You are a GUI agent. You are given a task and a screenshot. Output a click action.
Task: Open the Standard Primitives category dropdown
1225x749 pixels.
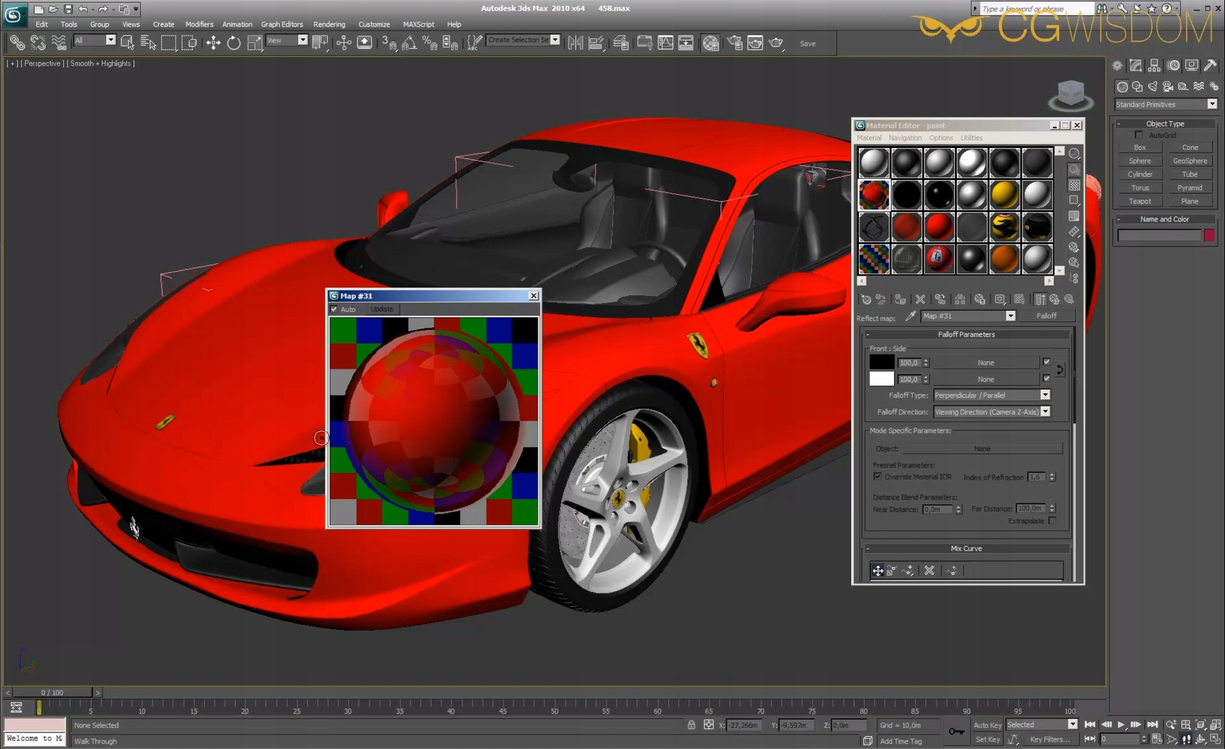[x=1212, y=104]
